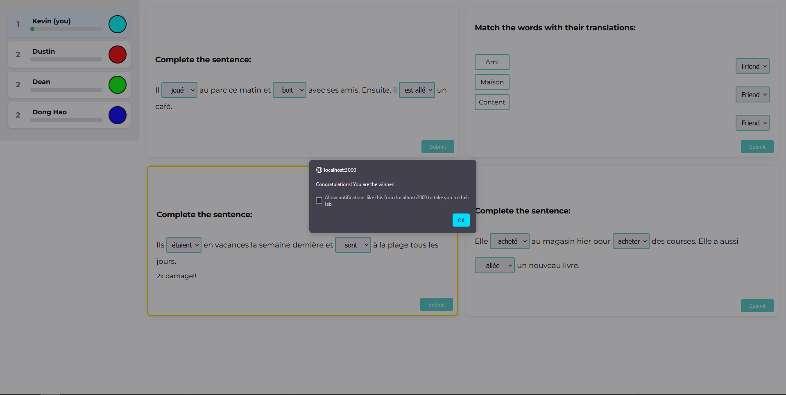Image resolution: width=786 pixels, height=395 pixels.
Task: Click the globe icon beside localhost:3000
Action: (319, 170)
